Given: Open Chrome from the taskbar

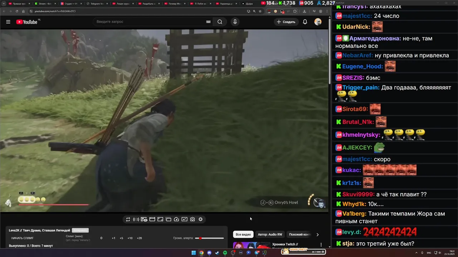Looking at the screenshot, I should pyautogui.click(x=201, y=253).
